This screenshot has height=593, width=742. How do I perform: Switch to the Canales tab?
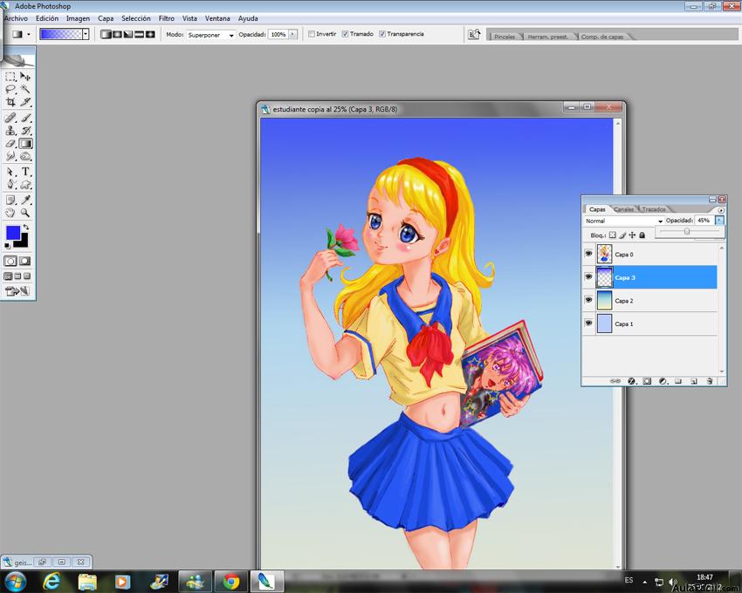(623, 209)
